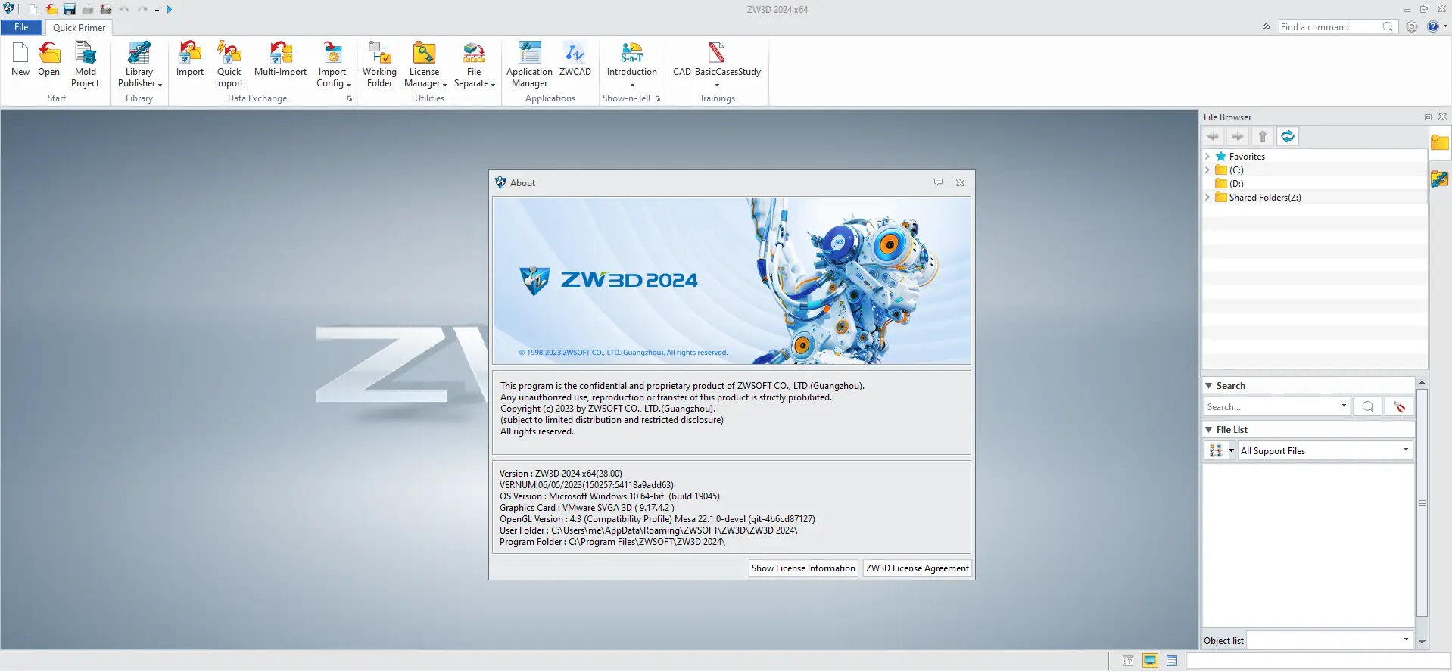The height and width of the screenshot is (672, 1452).
Task: Open the License Manager
Action: [425, 64]
